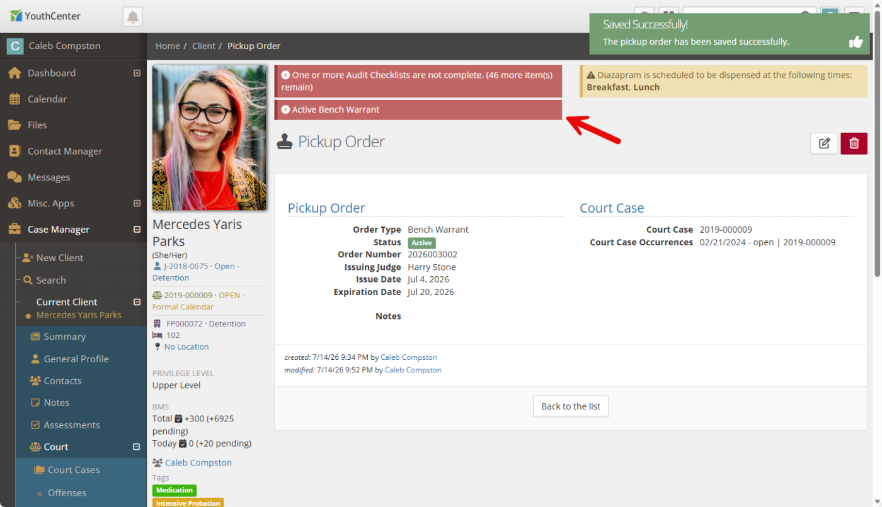Click the Summary icon in sidebar

[36, 337]
